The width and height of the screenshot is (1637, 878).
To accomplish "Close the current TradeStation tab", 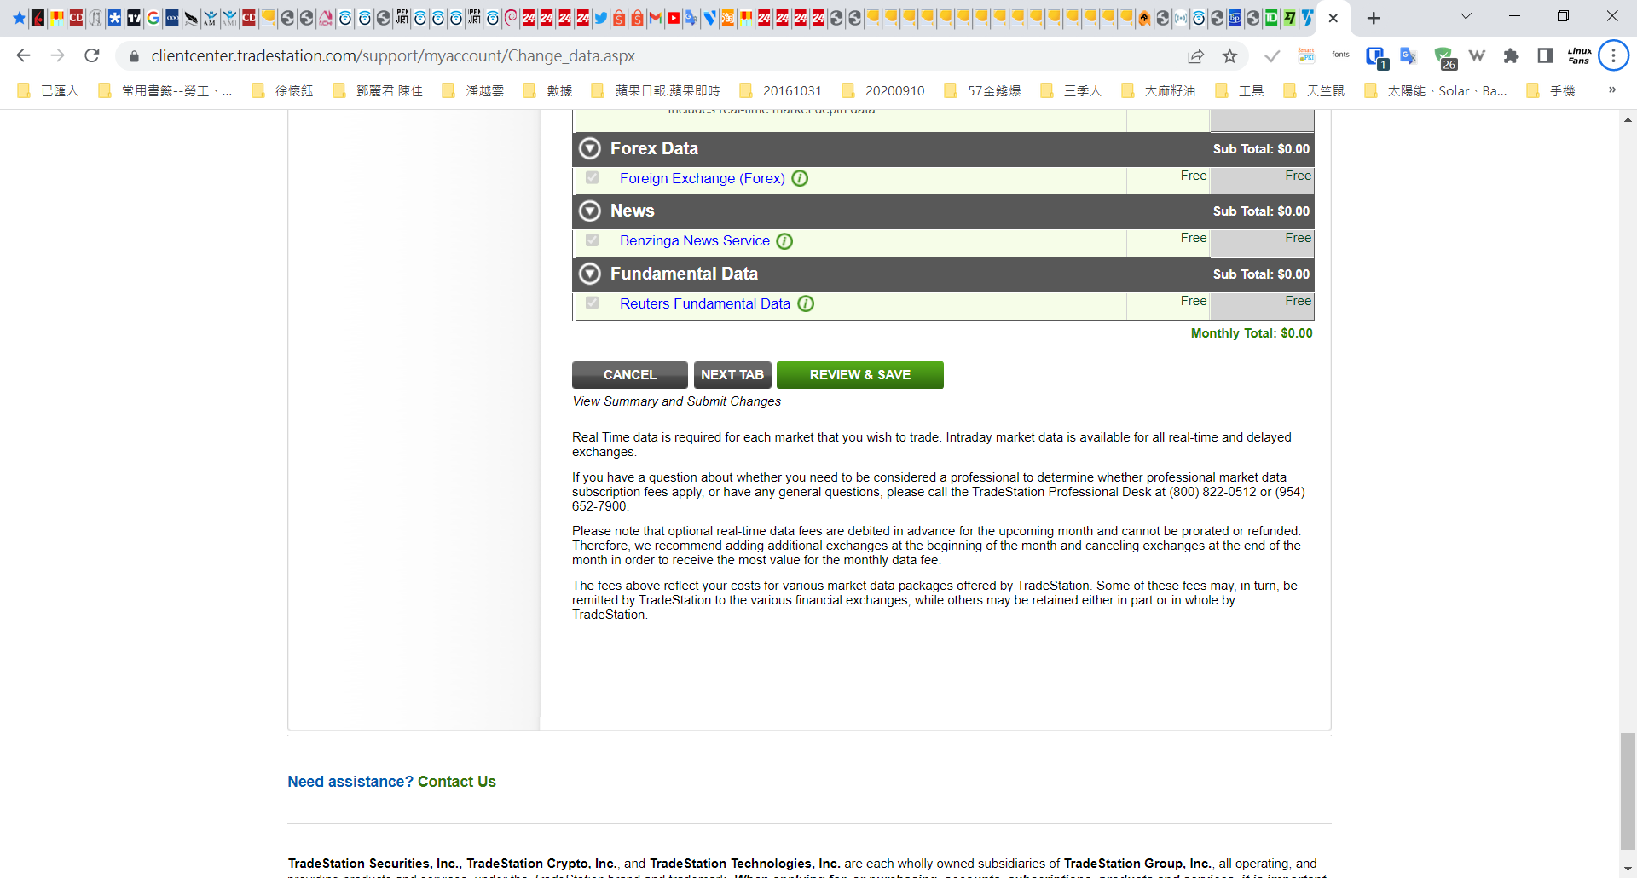I will (1333, 18).
